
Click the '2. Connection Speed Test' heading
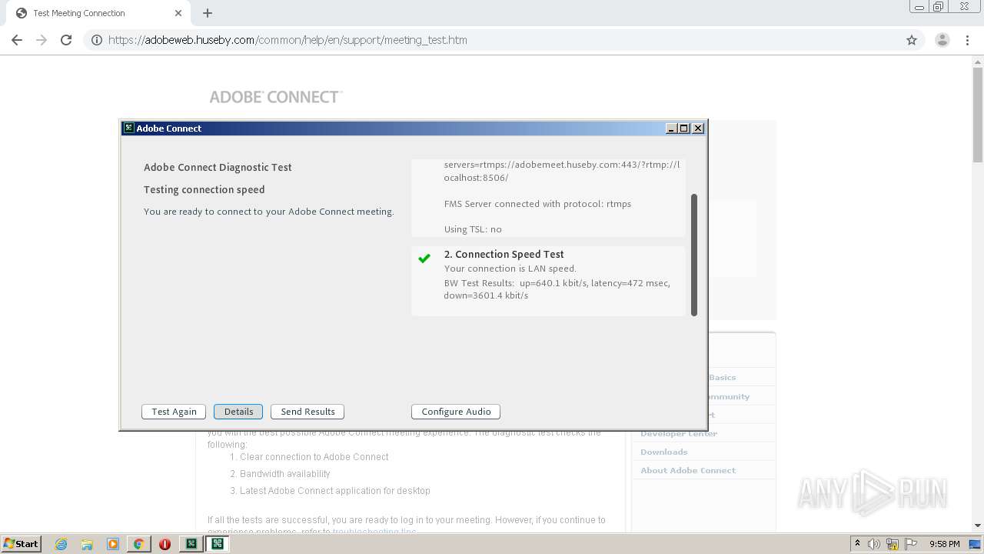504,254
